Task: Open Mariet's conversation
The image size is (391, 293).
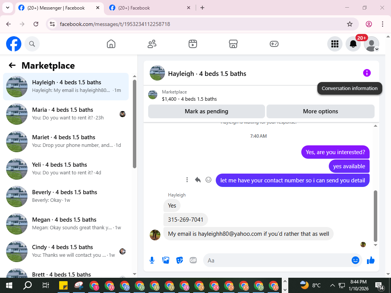Action: click(x=66, y=141)
